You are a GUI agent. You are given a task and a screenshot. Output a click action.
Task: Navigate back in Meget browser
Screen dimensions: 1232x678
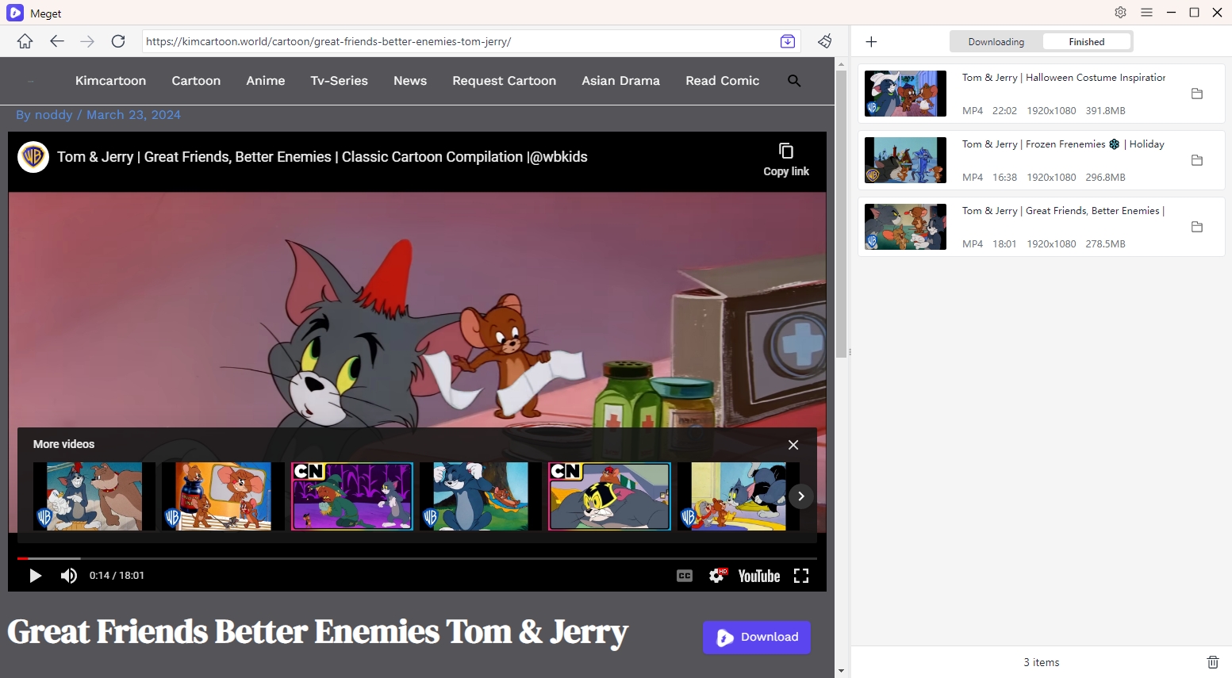[x=56, y=41]
